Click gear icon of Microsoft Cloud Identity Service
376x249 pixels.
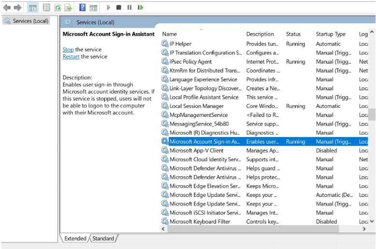pos(165,159)
